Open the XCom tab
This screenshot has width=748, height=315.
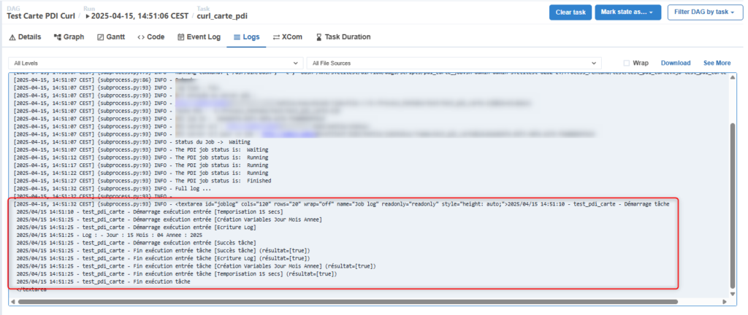click(x=288, y=37)
